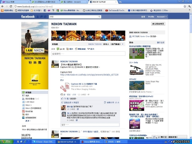The height and width of the screenshot is (144, 192).
Task: Click the 21+ Only ad title
Action: pos(133,62)
